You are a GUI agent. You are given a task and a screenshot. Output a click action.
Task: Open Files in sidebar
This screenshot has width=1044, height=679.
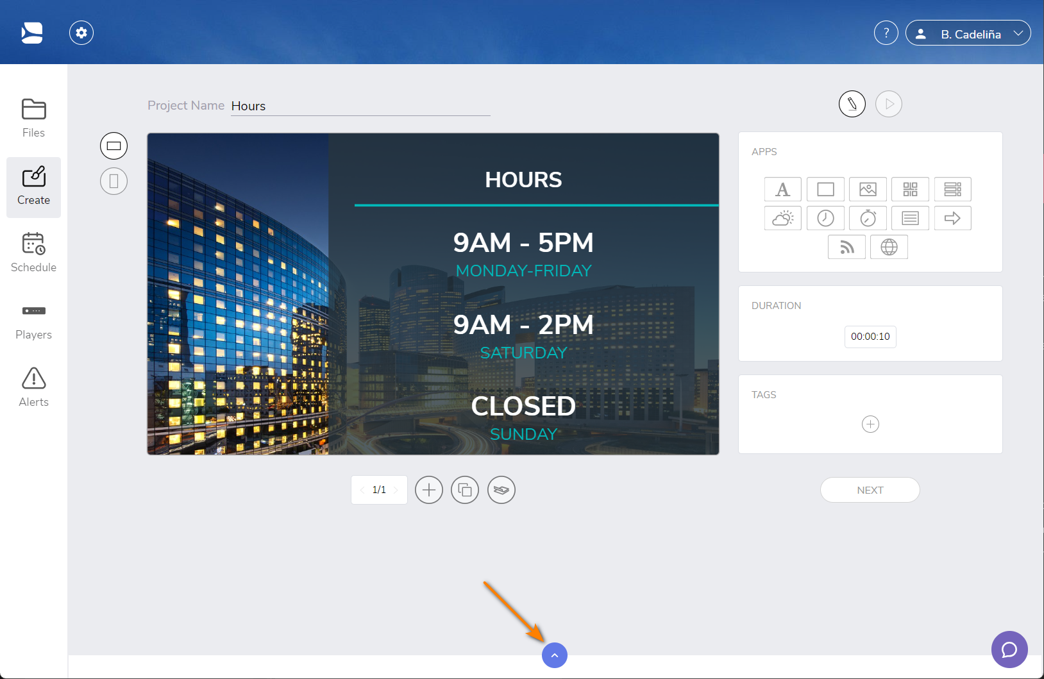click(33, 119)
